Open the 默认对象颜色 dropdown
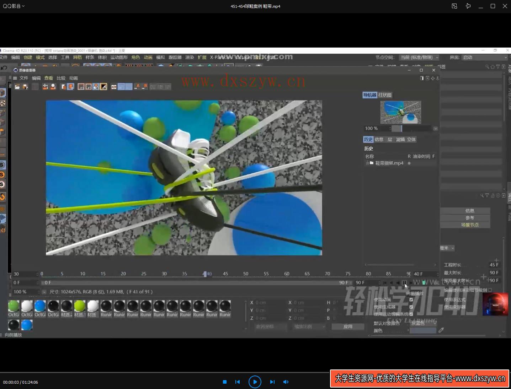Image resolution: width=511 pixels, height=389 pixels. click(423, 323)
